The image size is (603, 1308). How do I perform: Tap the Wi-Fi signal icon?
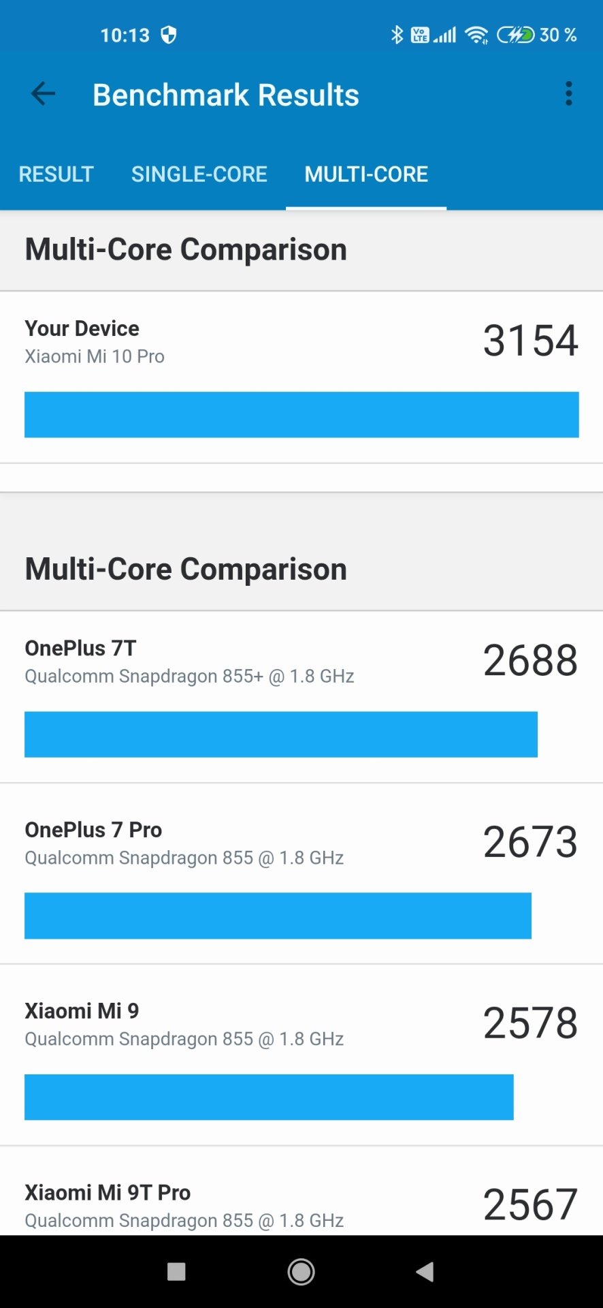pos(476,35)
